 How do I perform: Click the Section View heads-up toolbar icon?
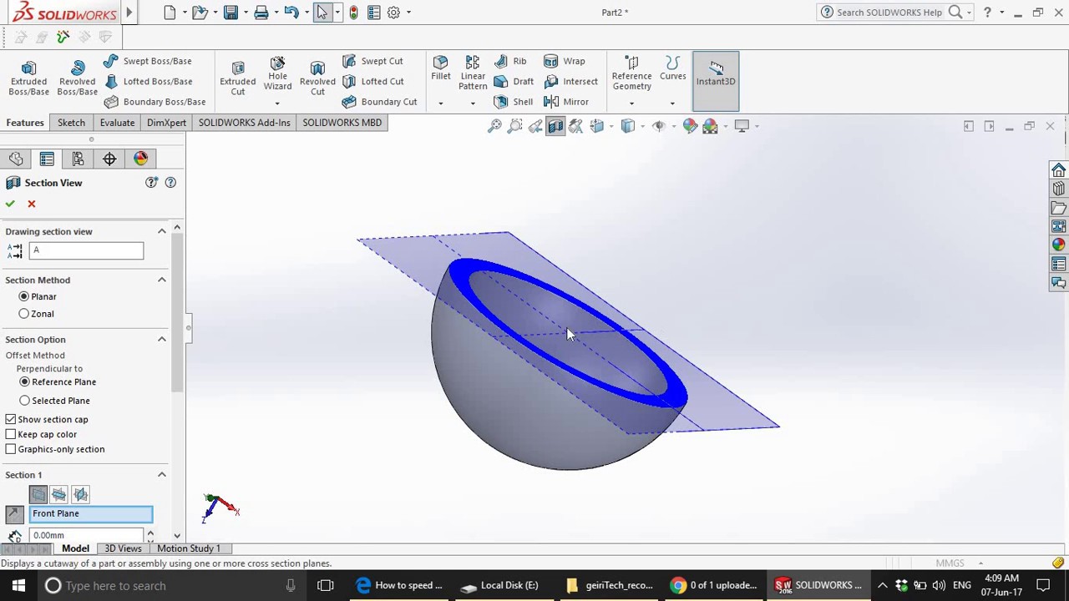click(555, 126)
